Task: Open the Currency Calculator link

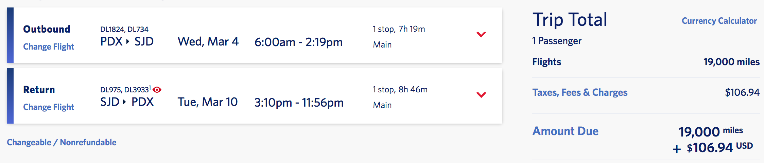Action: tap(719, 21)
